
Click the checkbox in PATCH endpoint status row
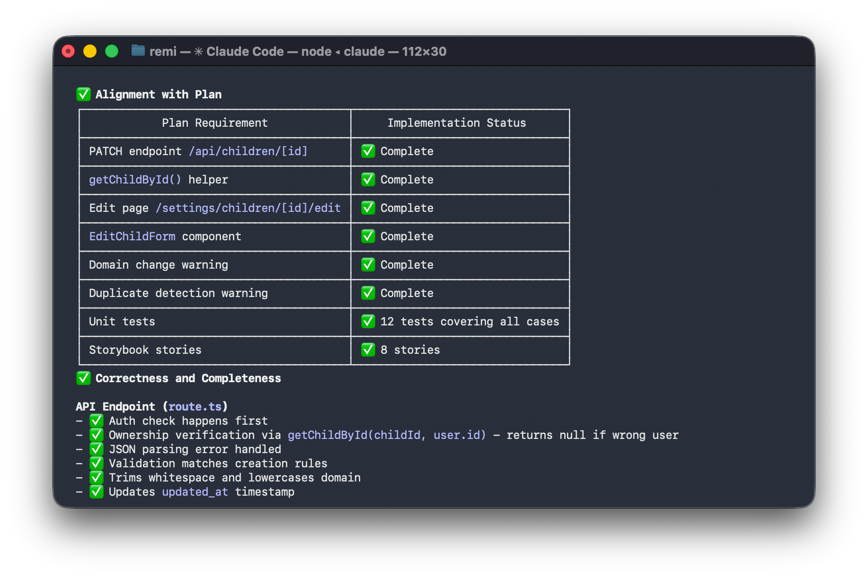tap(368, 151)
